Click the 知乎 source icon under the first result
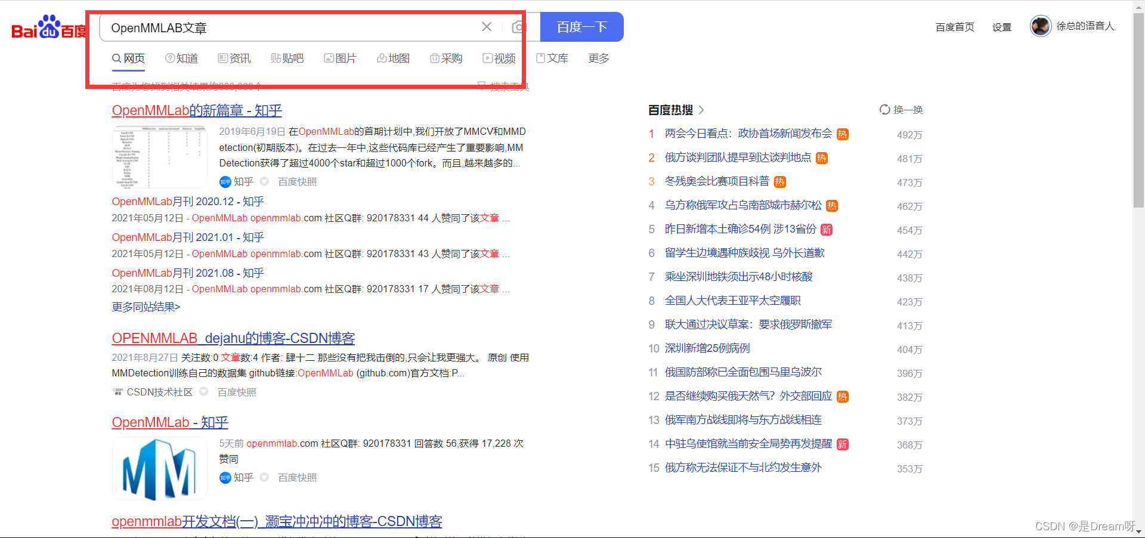 225,182
